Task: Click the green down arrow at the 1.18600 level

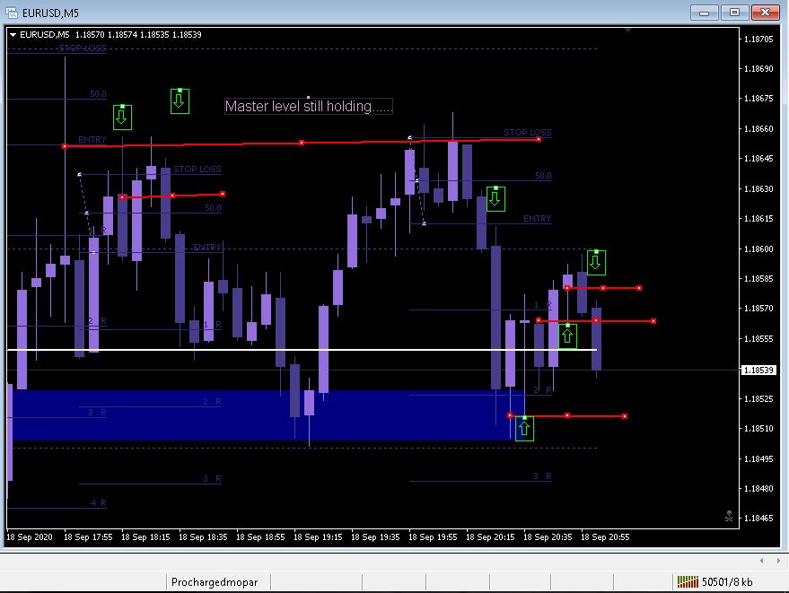Action: [x=596, y=262]
